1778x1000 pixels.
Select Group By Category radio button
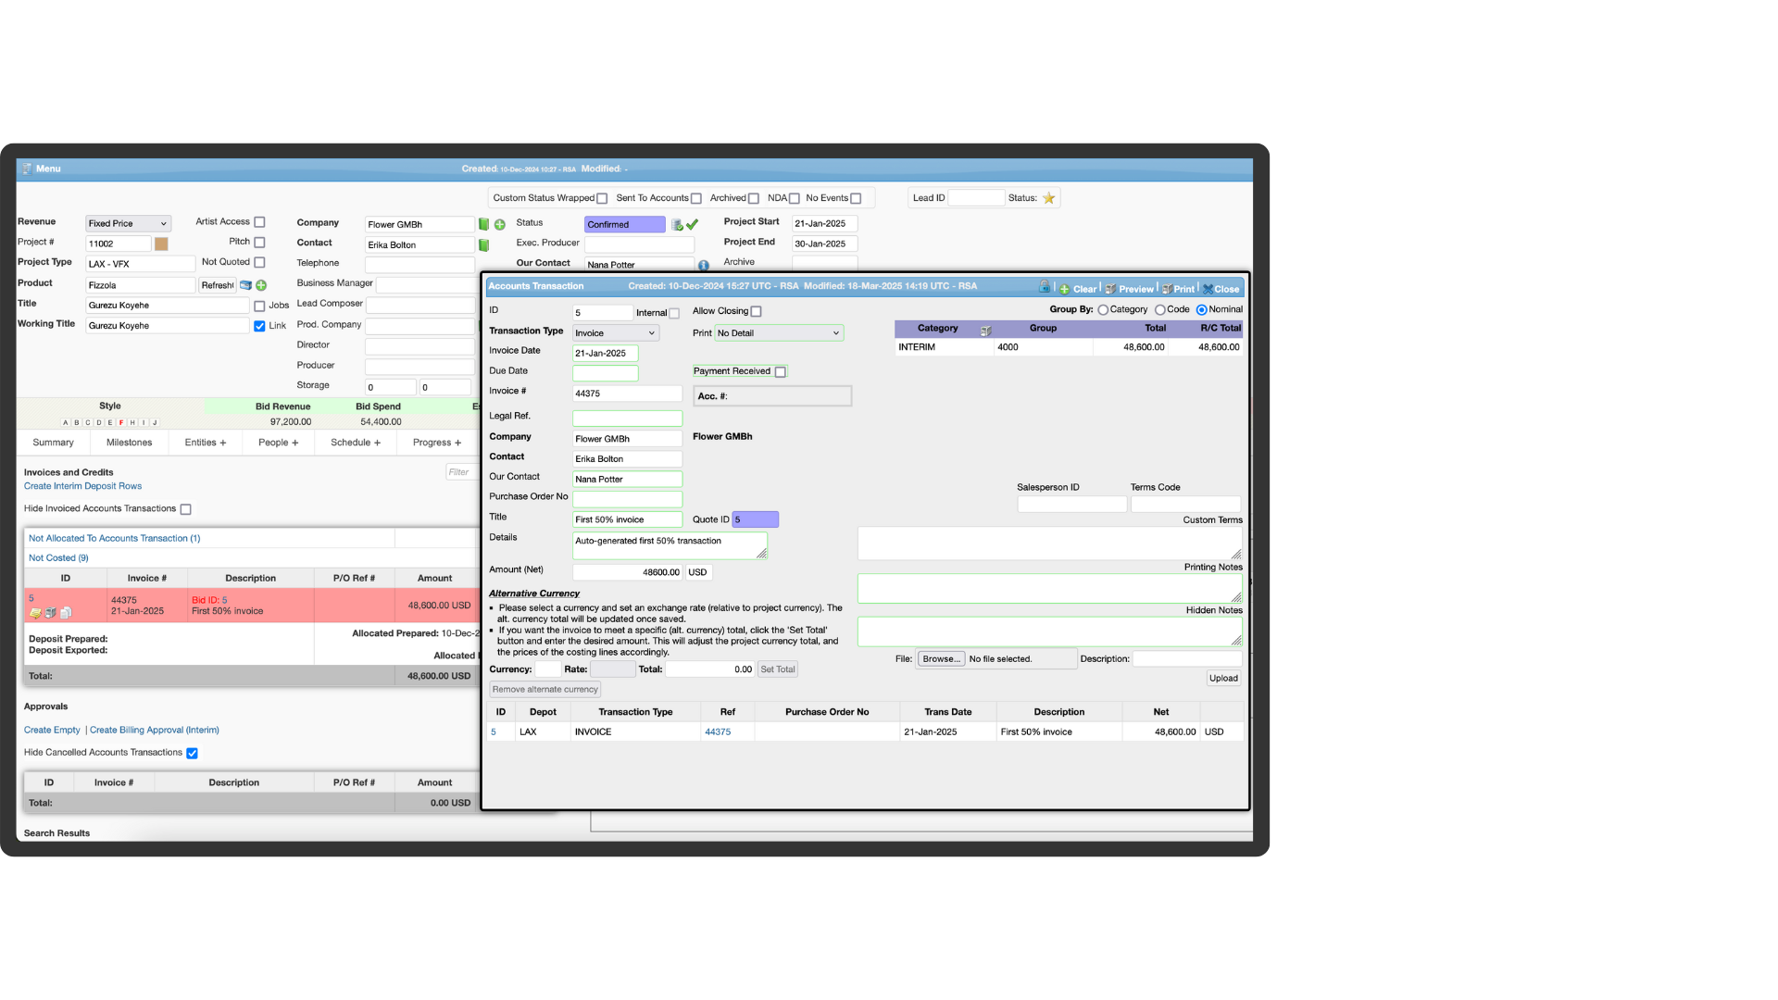(1103, 310)
